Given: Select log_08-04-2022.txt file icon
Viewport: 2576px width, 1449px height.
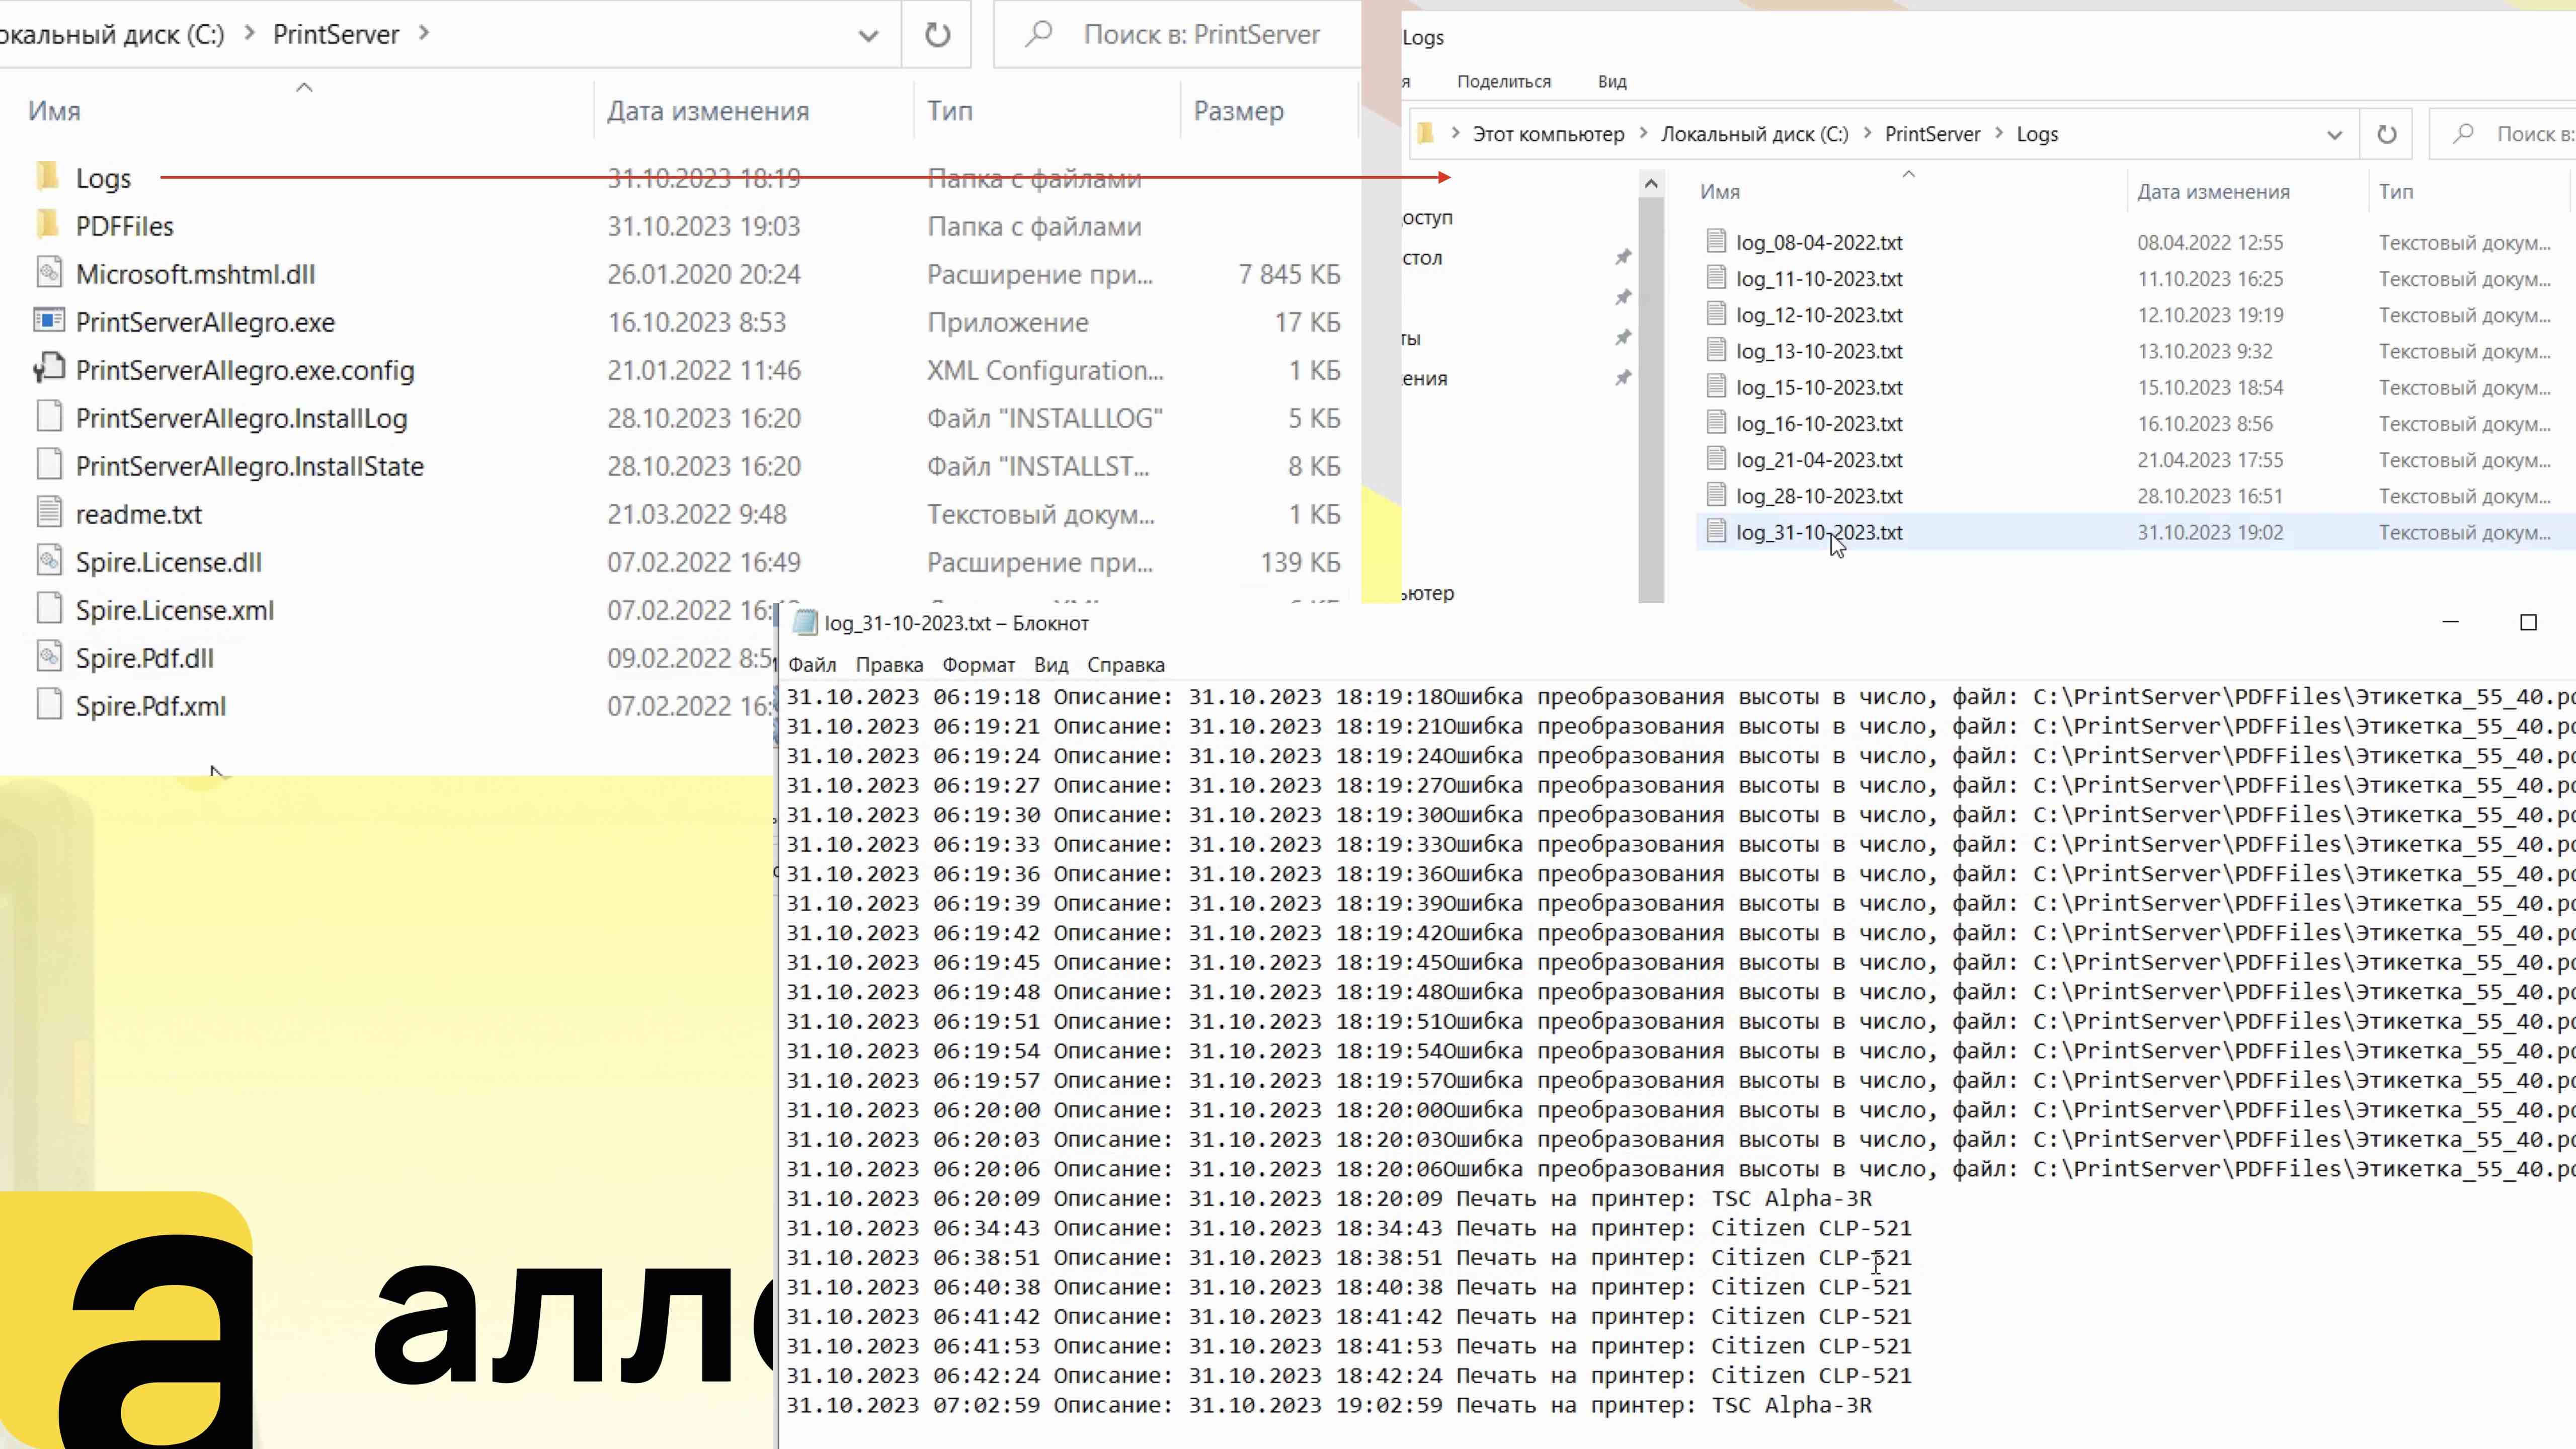Looking at the screenshot, I should pos(1716,241).
